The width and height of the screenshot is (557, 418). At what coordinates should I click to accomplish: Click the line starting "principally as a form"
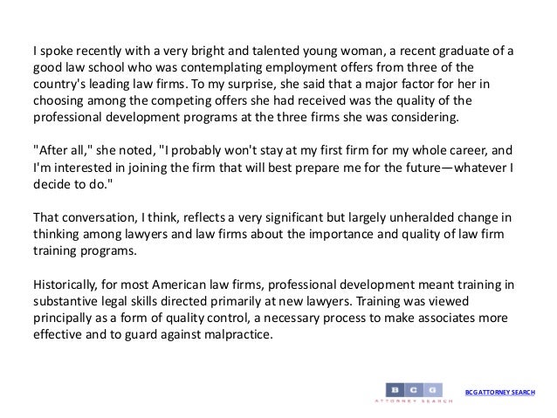[271, 318]
